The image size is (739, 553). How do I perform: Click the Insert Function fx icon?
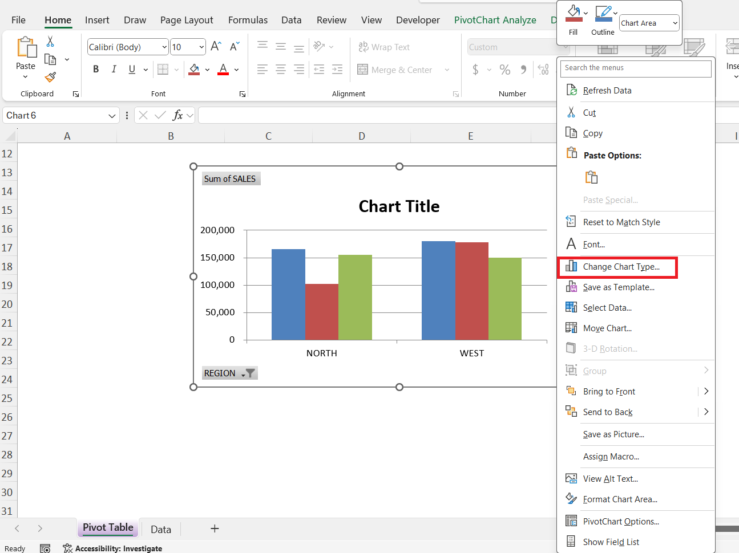177,116
